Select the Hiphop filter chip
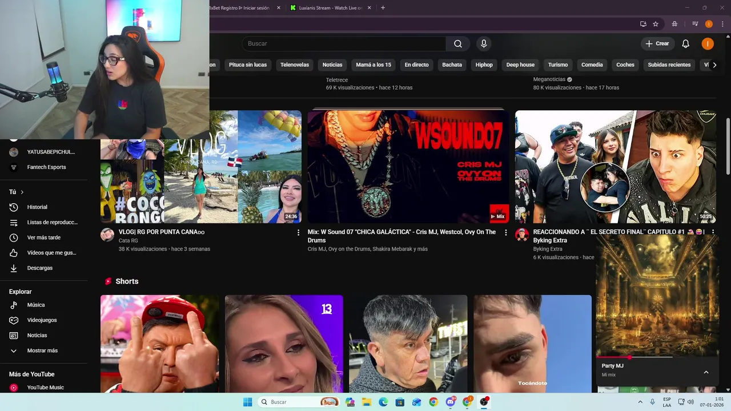The width and height of the screenshot is (731, 411). (484, 65)
